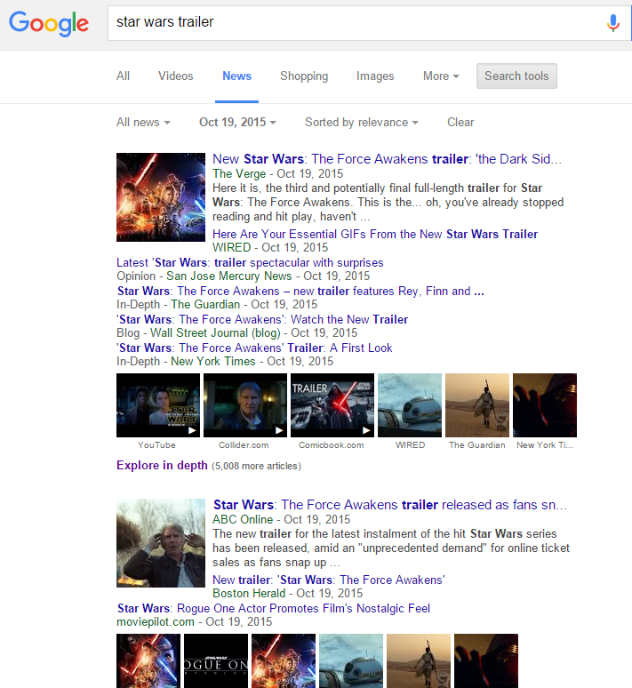This screenshot has width=632, height=688.
Task: Open the All news filter dropdown
Action: (143, 122)
